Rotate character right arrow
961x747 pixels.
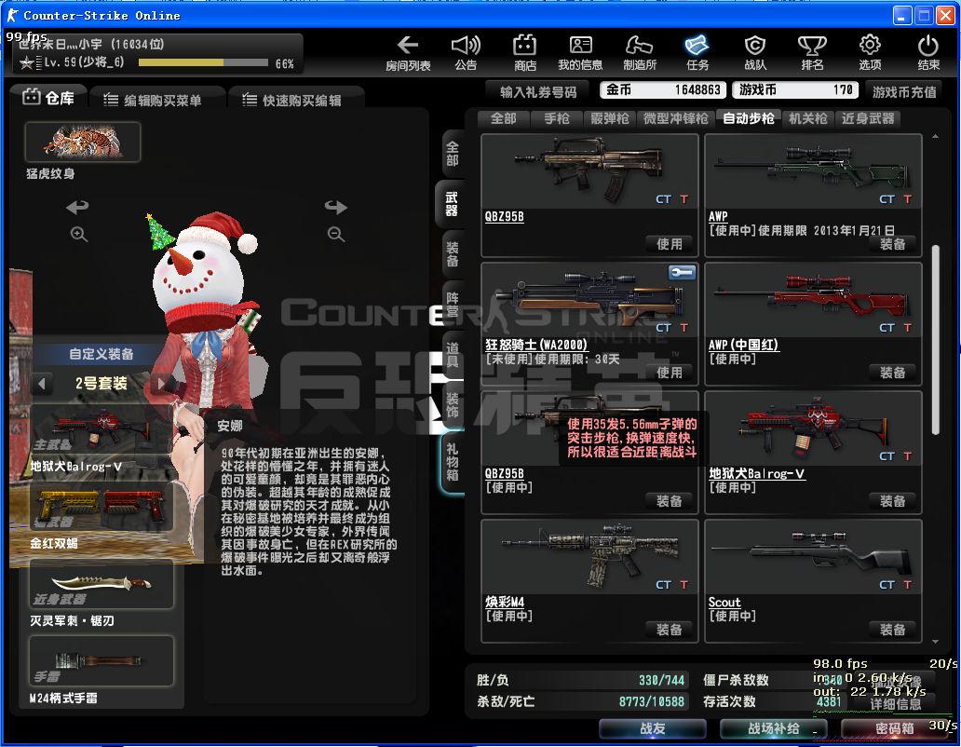click(336, 207)
